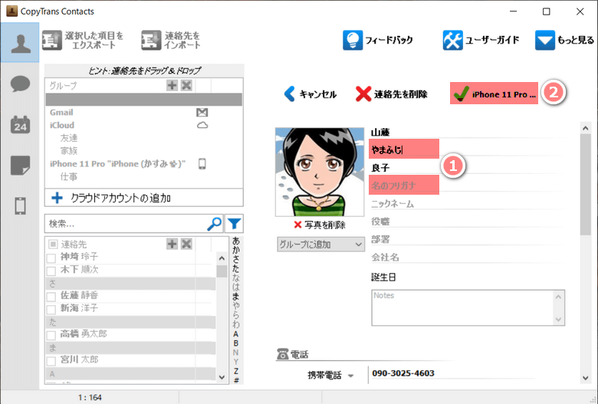Open the Contacts sidebar tab
598x404 pixels.
coord(20,42)
